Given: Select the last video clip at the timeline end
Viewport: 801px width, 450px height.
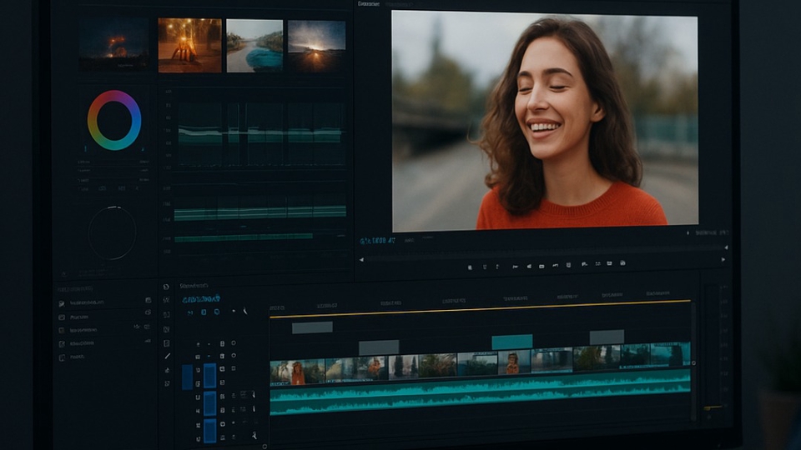Looking at the screenshot, I should point(670,354).
